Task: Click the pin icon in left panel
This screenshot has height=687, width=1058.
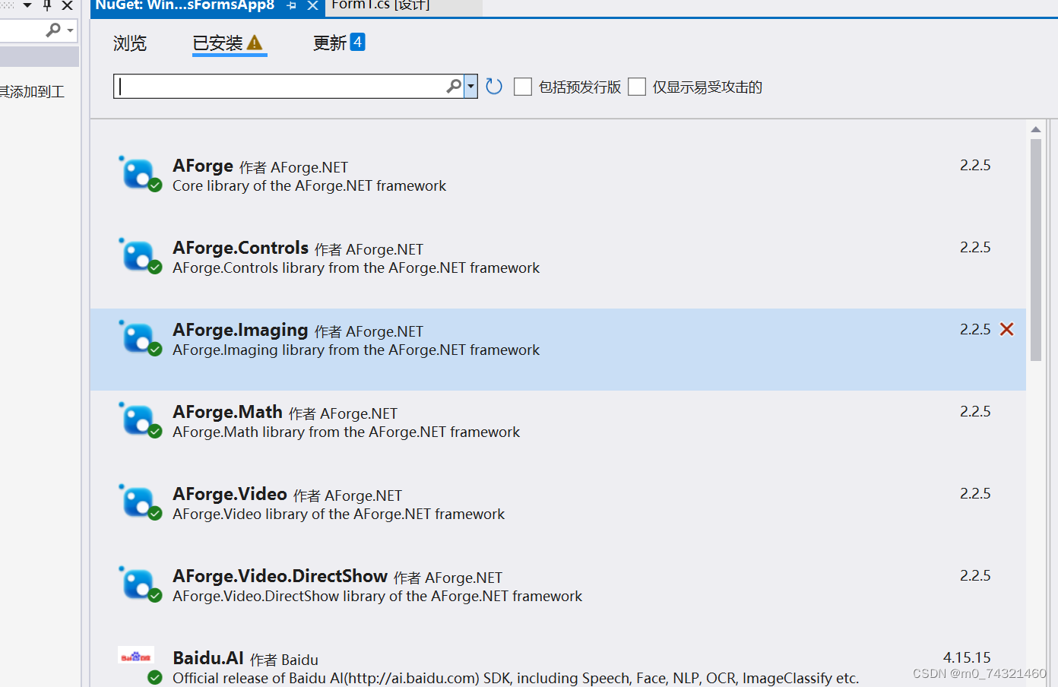Action: click(47, 5)
